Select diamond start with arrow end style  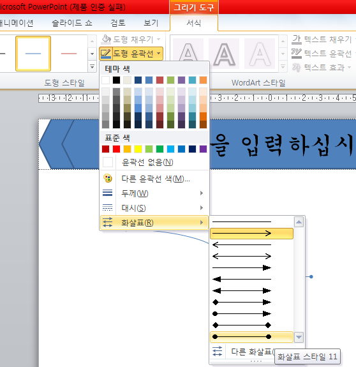click(251, 302)
